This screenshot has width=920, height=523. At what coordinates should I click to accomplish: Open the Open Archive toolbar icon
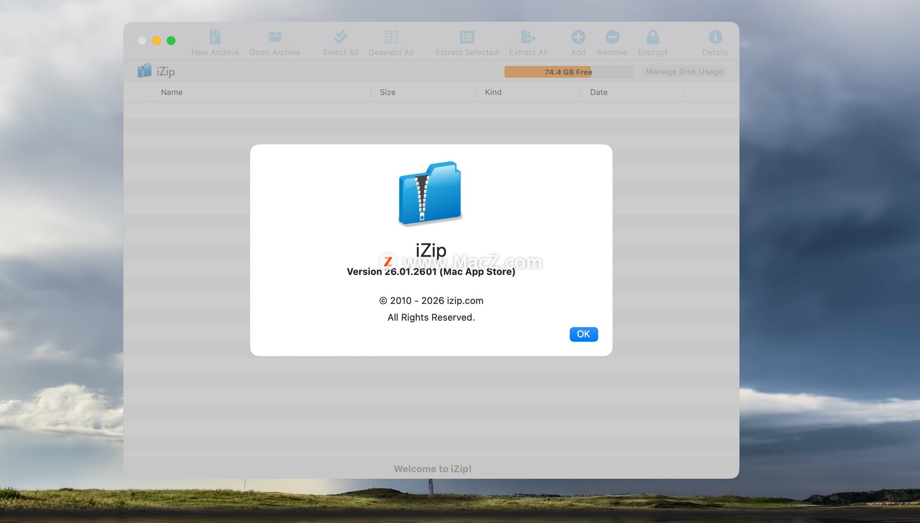275,37
